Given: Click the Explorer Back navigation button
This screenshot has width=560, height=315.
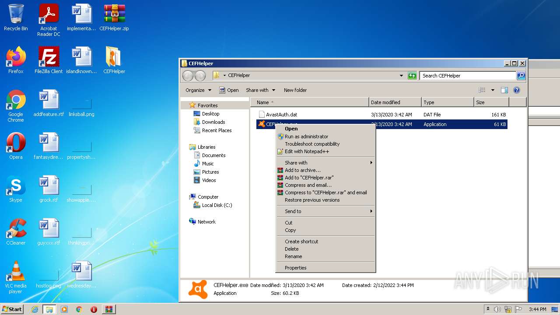Looking at the screenshot, I should coord(188,76).
